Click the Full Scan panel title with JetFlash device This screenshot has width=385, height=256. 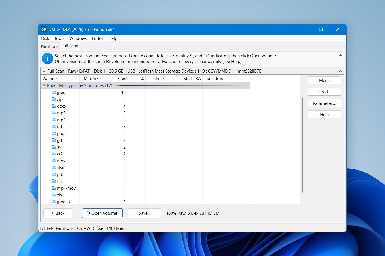click(x=154, y=71)
